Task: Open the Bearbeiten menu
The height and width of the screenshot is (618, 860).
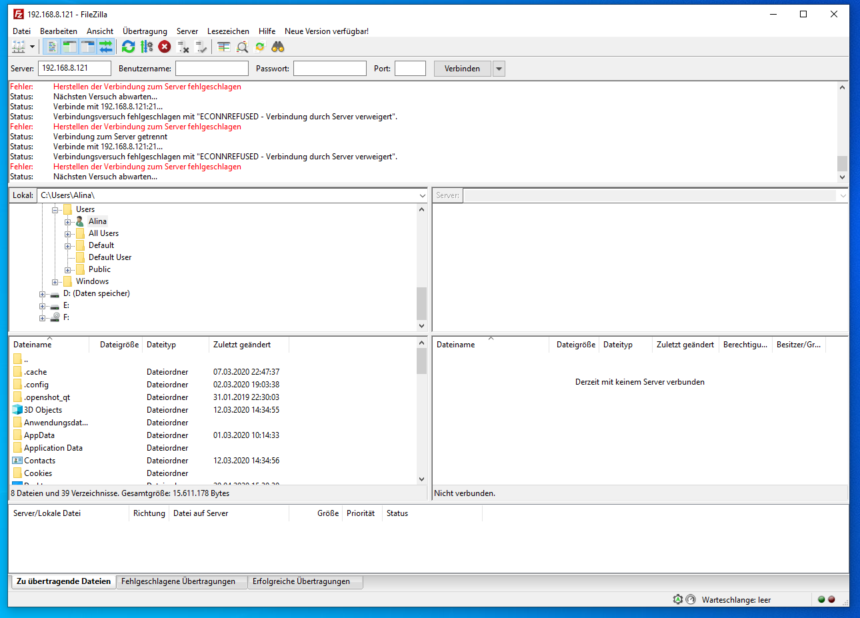Action: (59, 31)
